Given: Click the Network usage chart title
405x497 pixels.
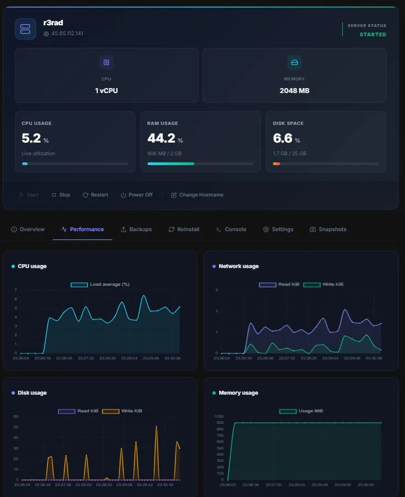Looking at the screenshot, I should pyautogui.click(x=239, y=266).
